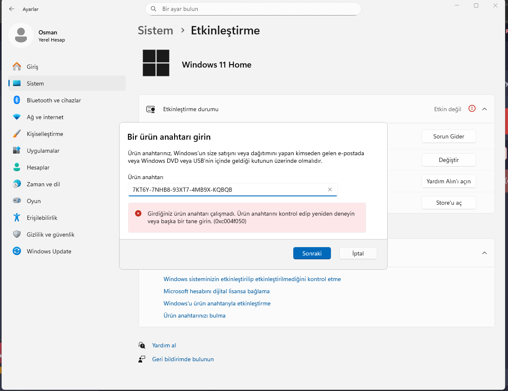Open the Giriş page in sidebar
This screenshot has width=508, height=391.
click(x=67, y=67)
